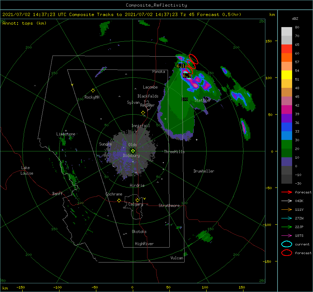The image size is (313, 292).
Task: Click the Composite_Reflectivity title
Action: pyautogui.click(x=156, y=5)
